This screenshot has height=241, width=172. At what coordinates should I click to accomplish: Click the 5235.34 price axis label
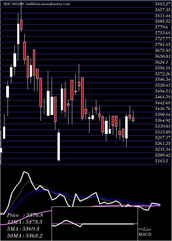coord(163,149)
